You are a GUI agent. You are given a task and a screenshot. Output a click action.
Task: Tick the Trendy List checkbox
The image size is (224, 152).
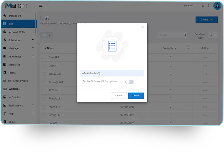[44, 74]
